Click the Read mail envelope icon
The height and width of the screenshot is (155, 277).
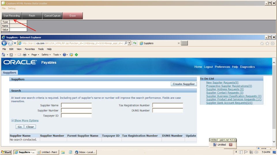tap(19, 55)
